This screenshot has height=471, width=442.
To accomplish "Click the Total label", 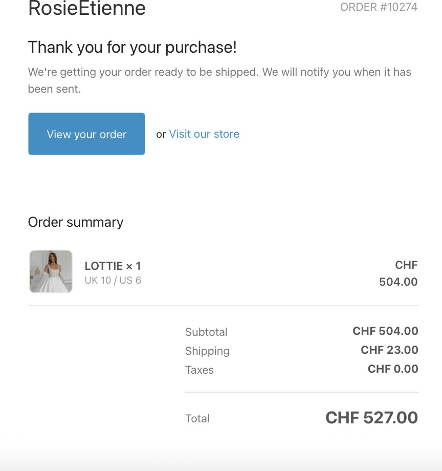I will click(197, 419).
